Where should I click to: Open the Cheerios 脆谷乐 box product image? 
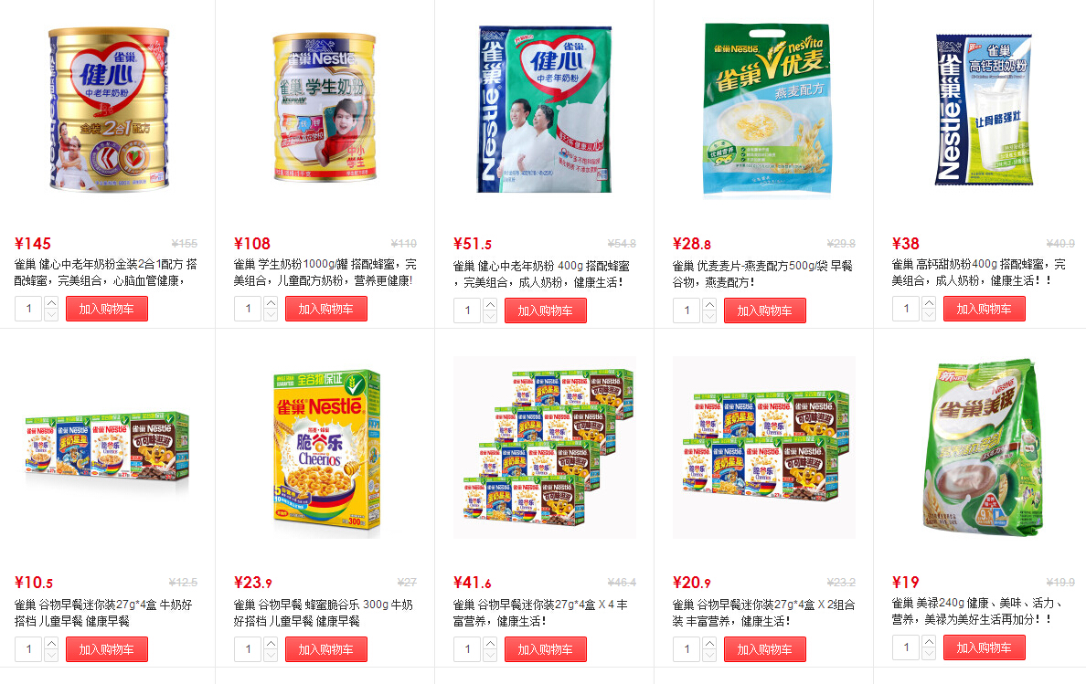pos(327,452)
